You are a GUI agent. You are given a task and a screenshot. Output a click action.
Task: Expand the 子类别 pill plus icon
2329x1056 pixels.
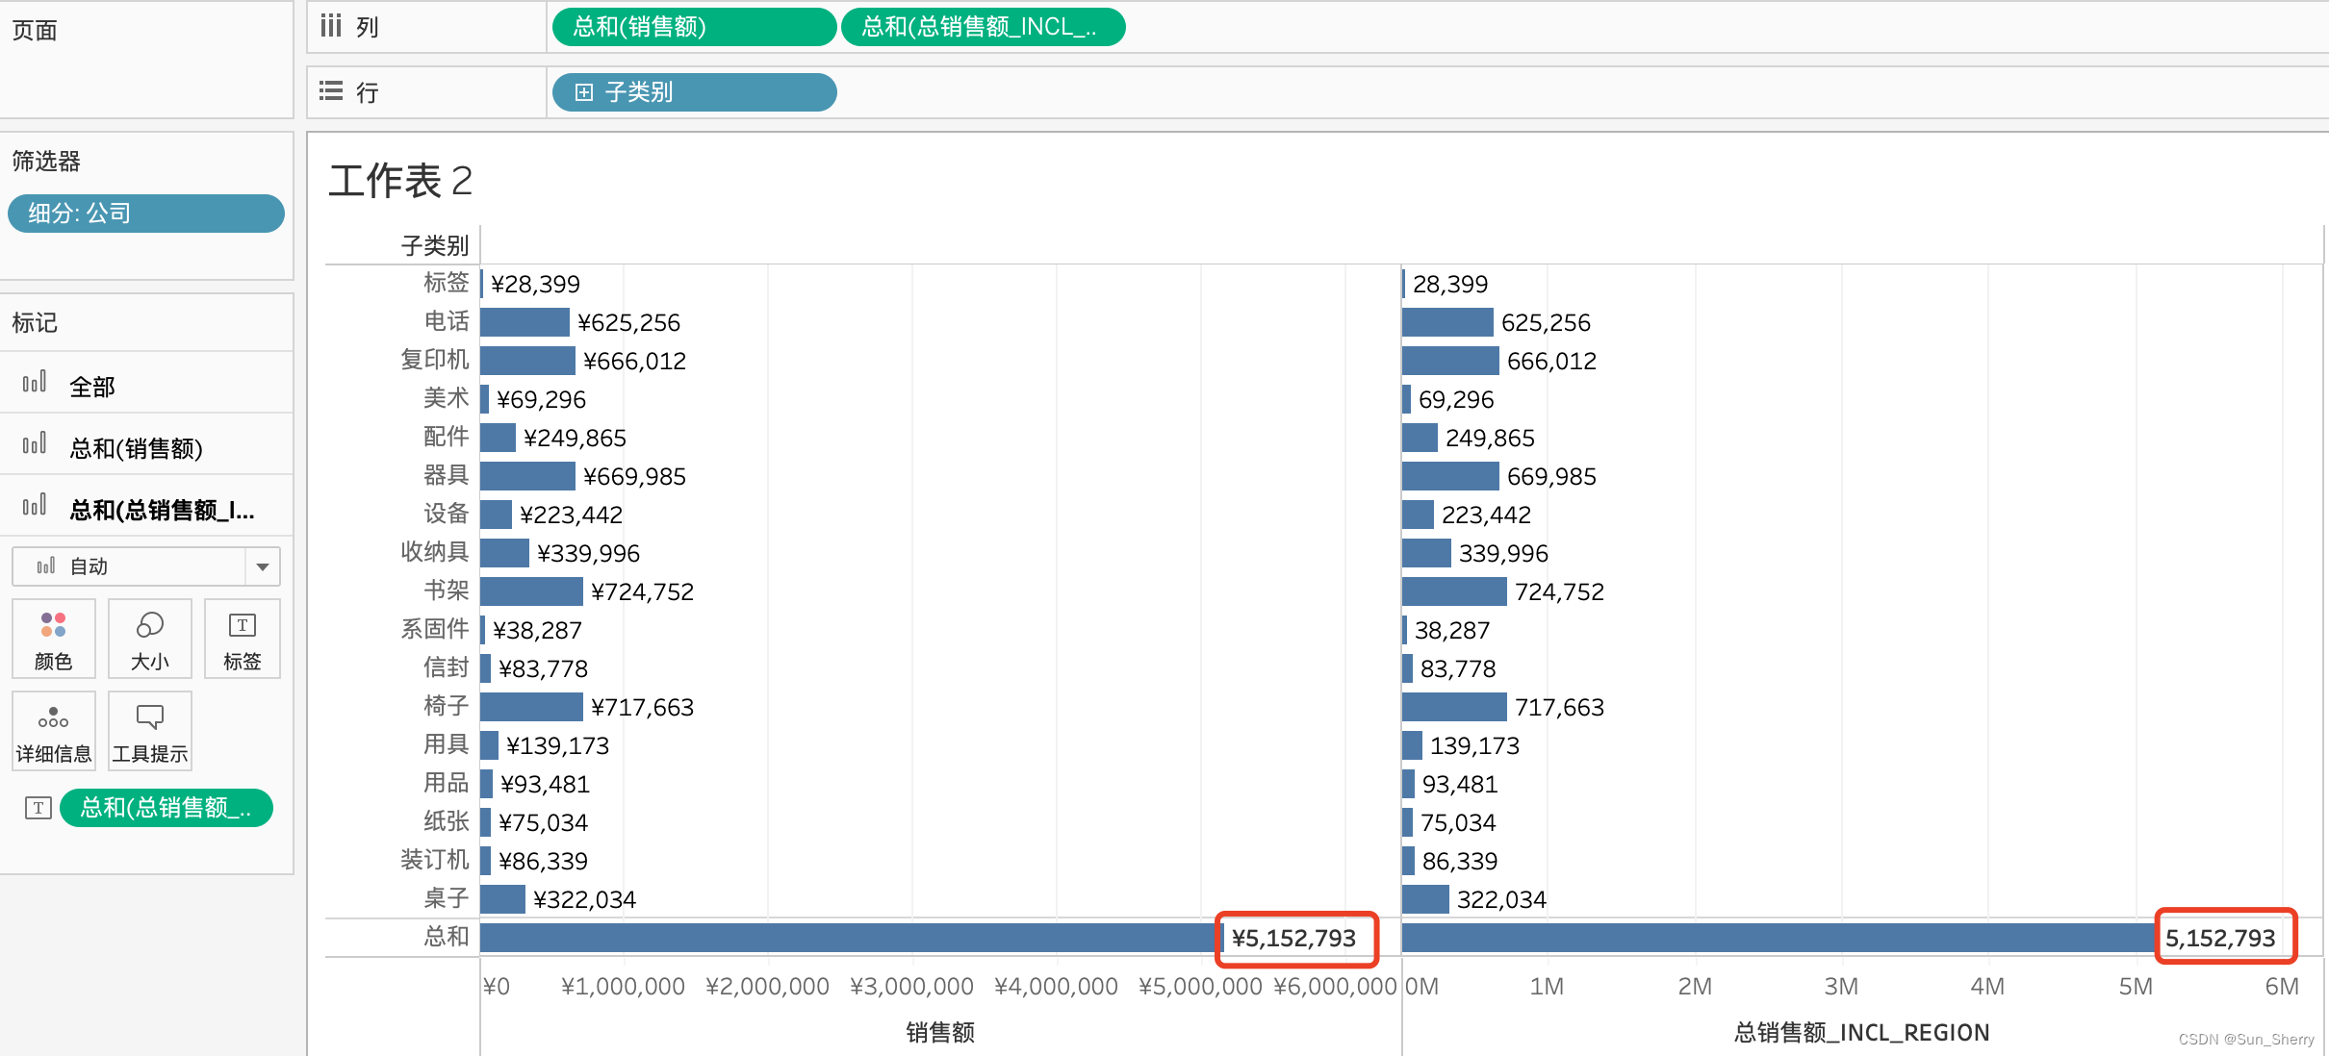[583, 92]
